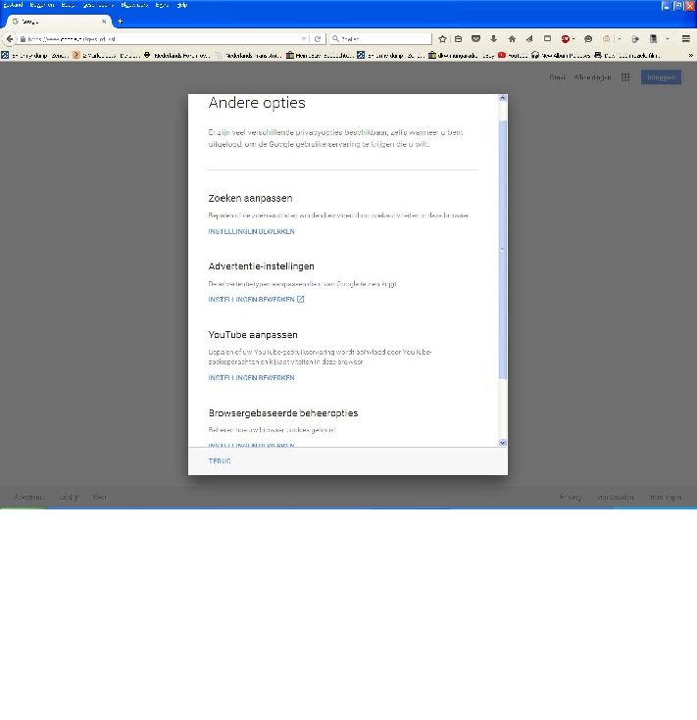The image size is (697, 720).
Task: Click the external link icon beside Advertentie-instellingen link
Action: 301,300
